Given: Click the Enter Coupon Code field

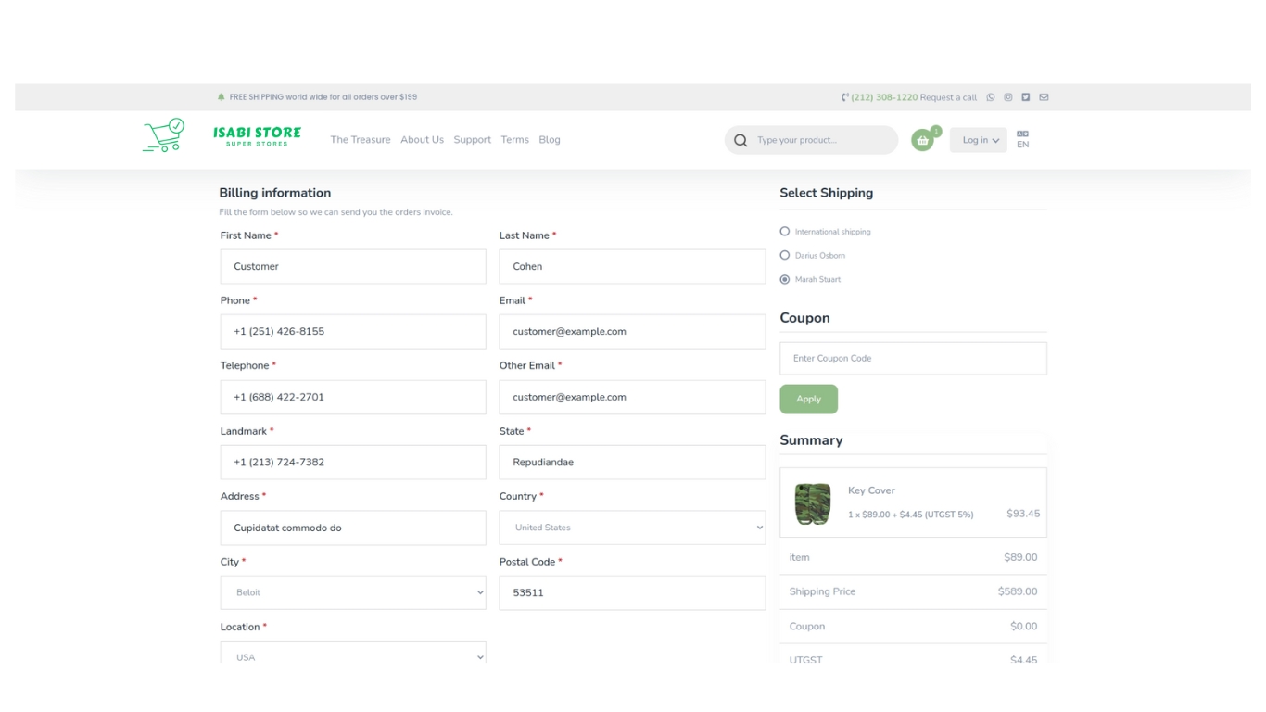Looking at the screenshot, I should pyautogui.click(x=913, y=359).
